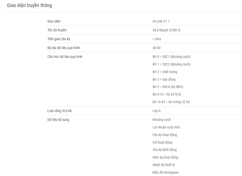
Task: Select the 'Giao diện' row label
Action: click(54, 21)
